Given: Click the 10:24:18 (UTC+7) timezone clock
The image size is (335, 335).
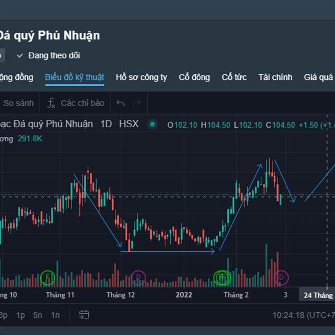Looking at the screenshot, I should pos(304,315).
